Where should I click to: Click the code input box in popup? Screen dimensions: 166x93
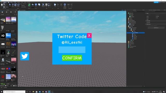[72, 50]
